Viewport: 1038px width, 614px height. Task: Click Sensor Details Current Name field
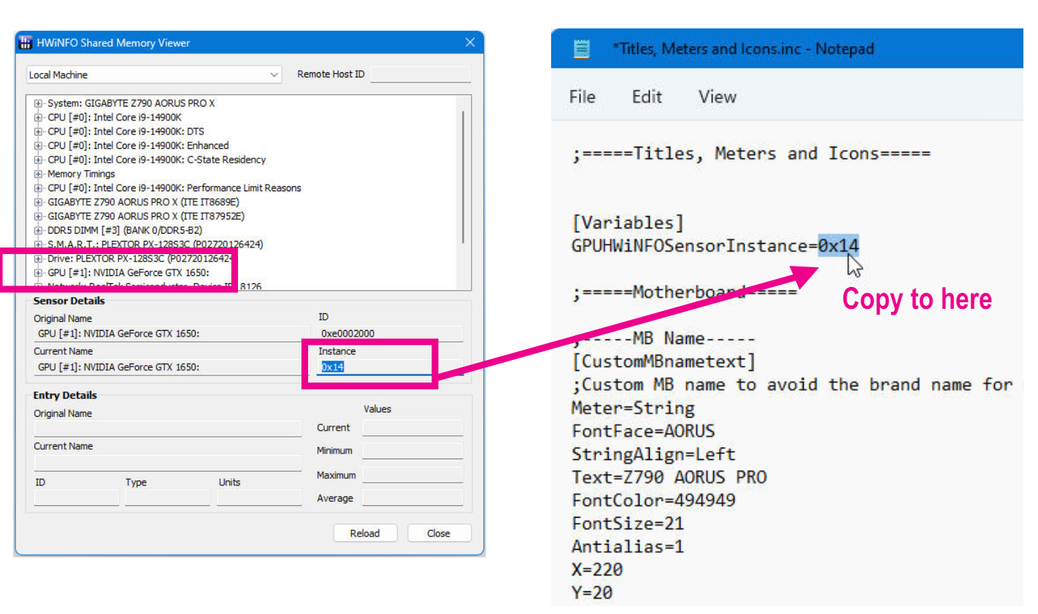pyautogui.click(x=168, y=367)
